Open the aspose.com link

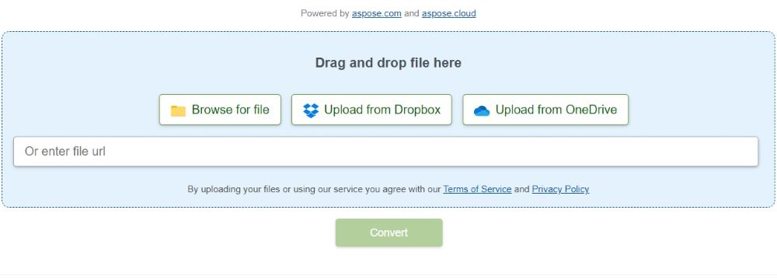click(377, 13)
